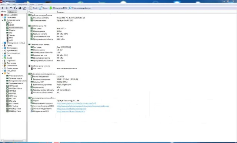Select the BIOS tree item

point(11,38)
